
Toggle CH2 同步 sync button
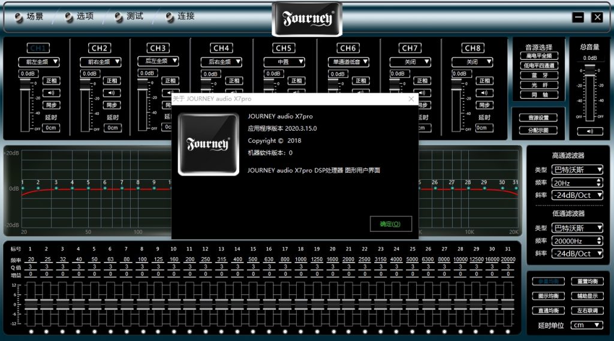click(112, 105)
